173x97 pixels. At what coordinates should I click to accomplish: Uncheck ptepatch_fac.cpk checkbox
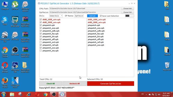41,34
